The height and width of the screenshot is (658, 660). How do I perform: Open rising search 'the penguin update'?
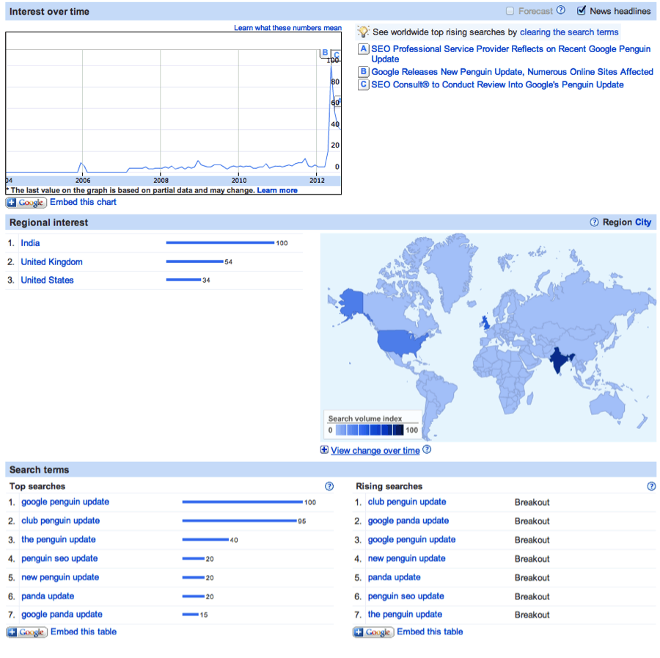tap(405, 615)
